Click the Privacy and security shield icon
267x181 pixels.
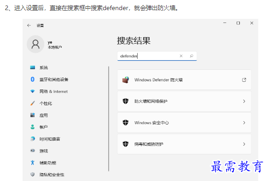33,175
